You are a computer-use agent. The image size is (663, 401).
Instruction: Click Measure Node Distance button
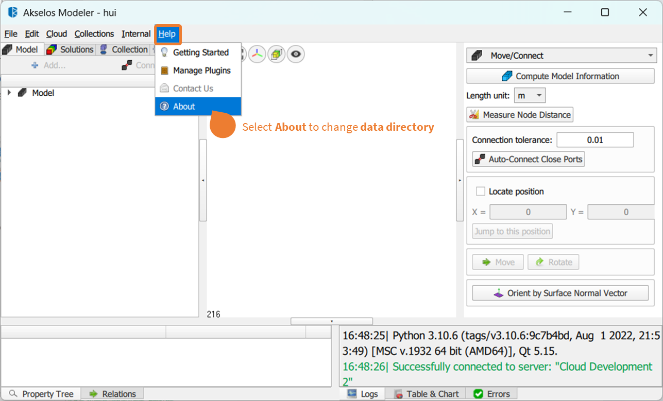click(520, 115)
